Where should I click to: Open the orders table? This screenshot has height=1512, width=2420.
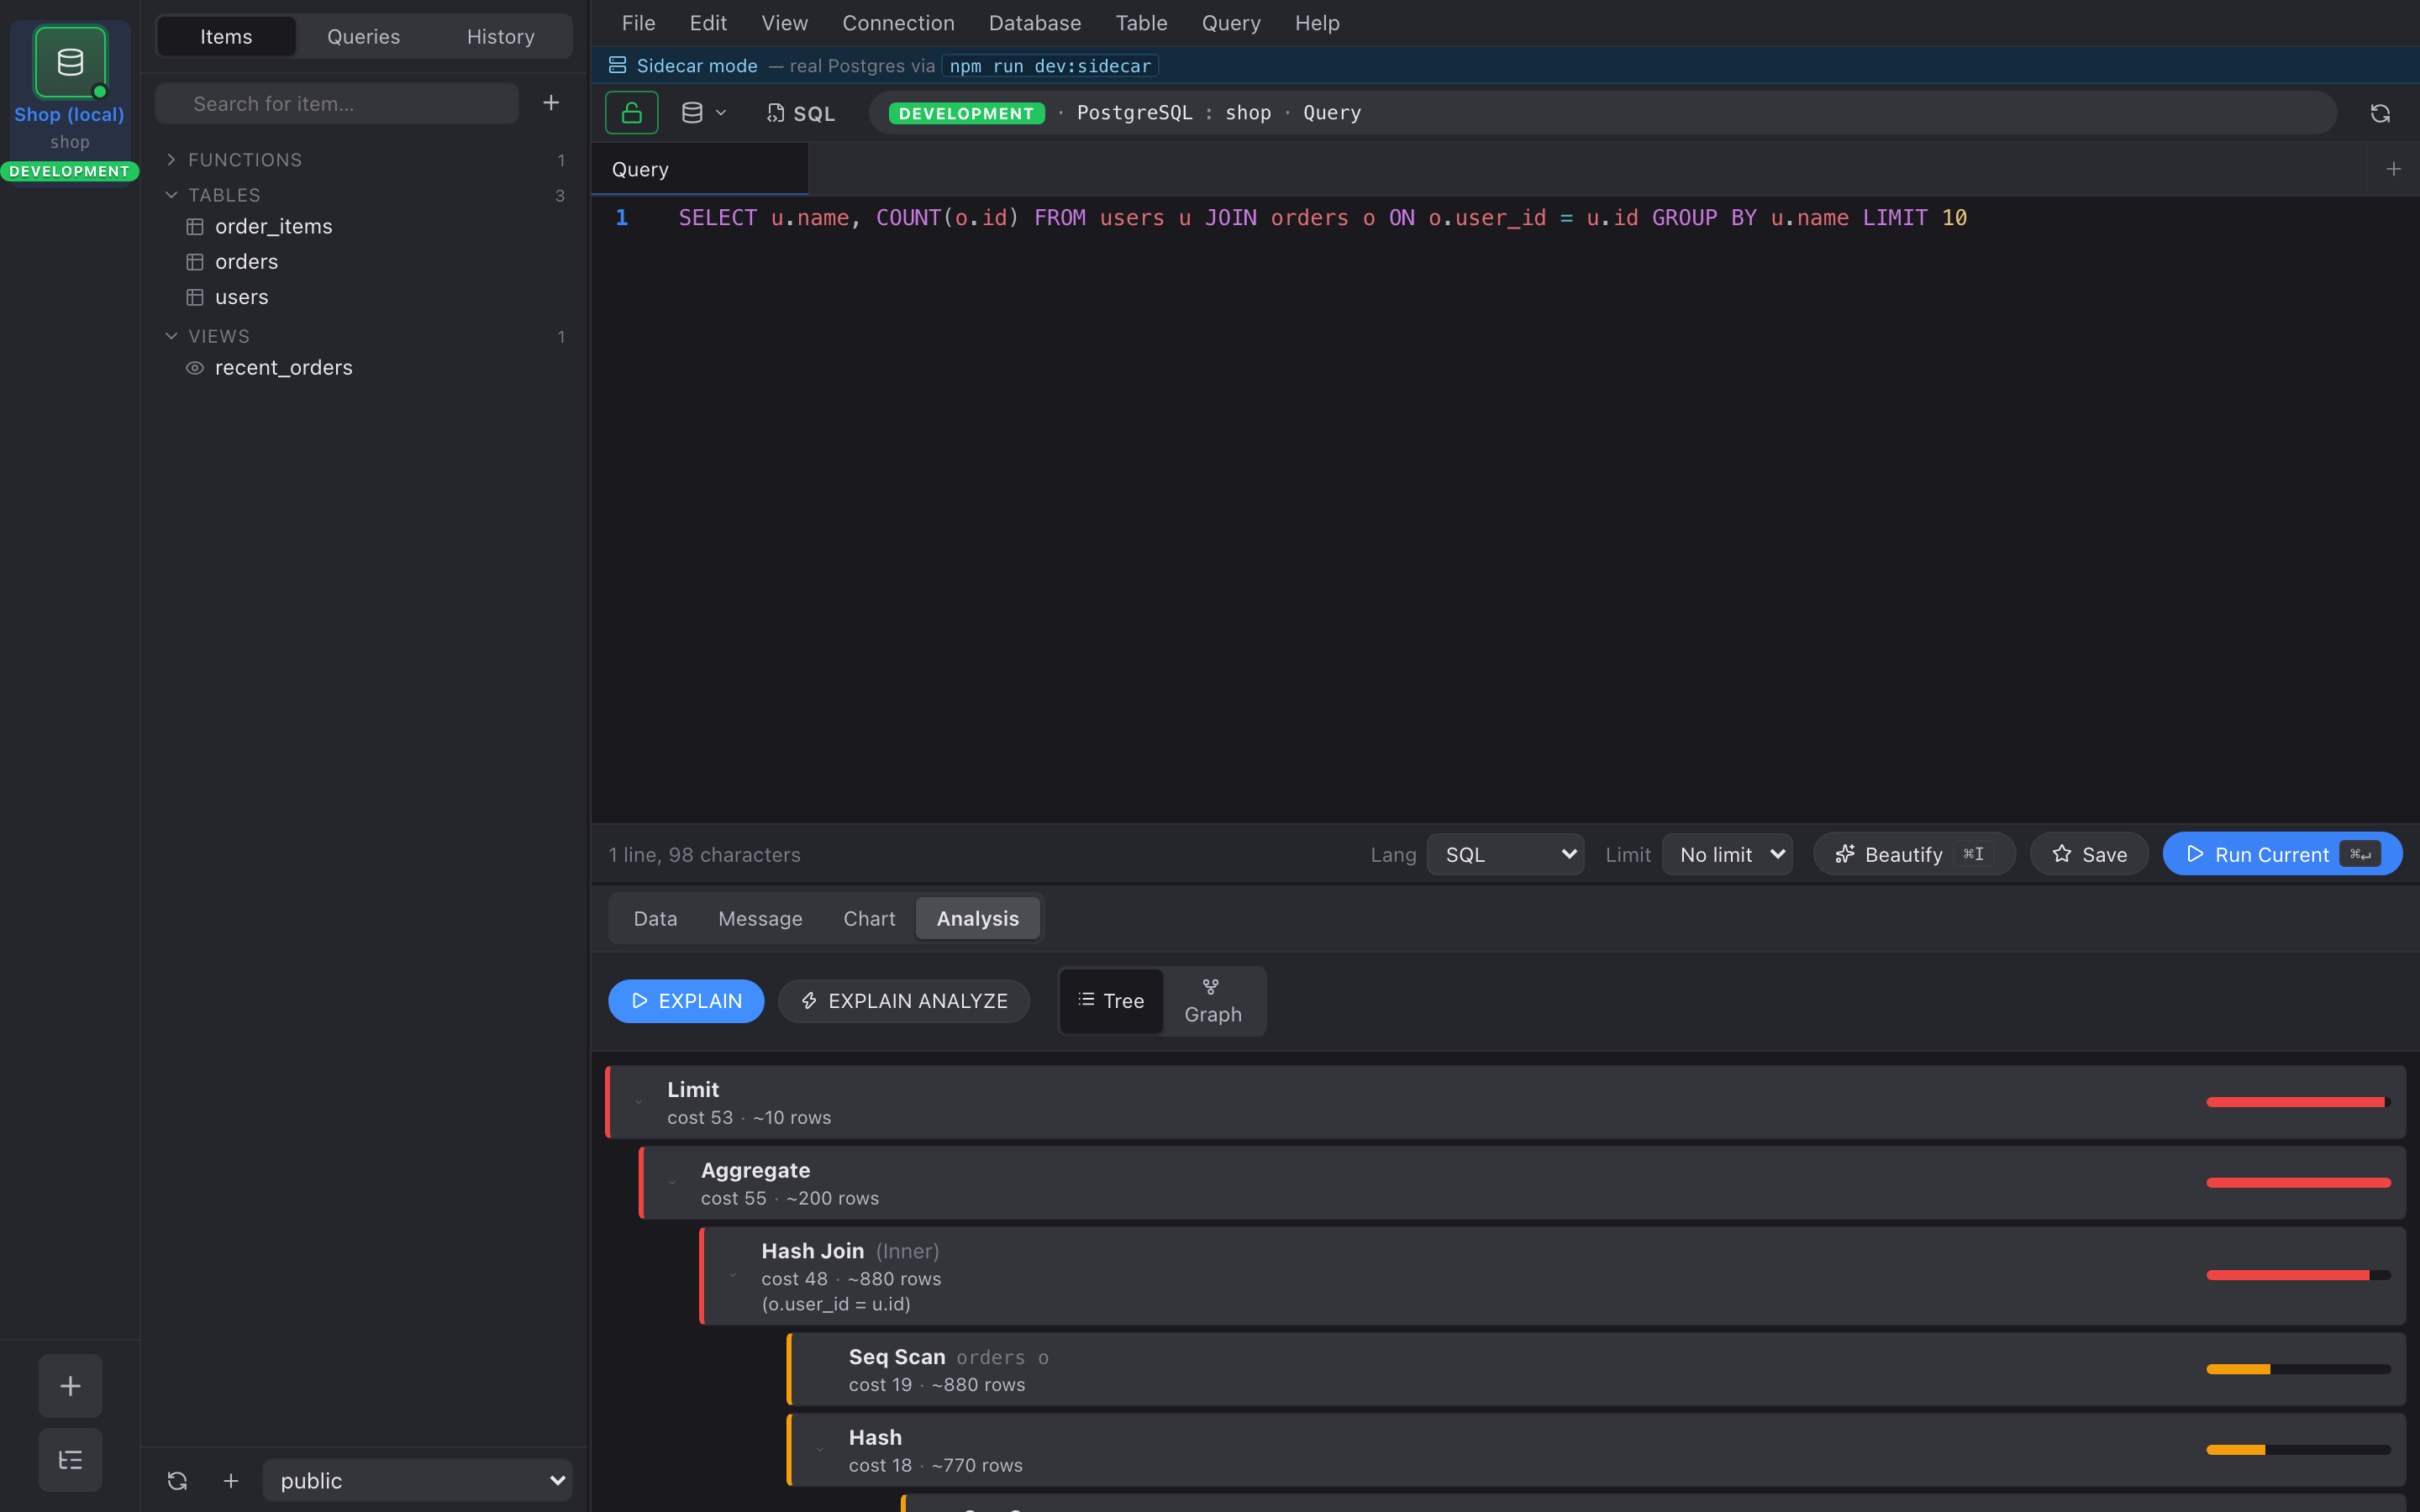pyautogui.click(x=246, y=262)
